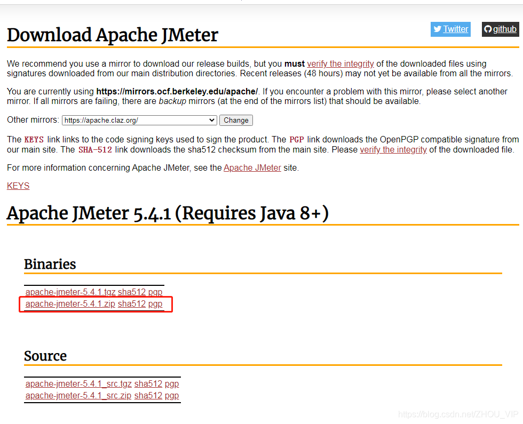Open the github link text
The height and width of the screenshot is (424, 523).
click(505, 29)
